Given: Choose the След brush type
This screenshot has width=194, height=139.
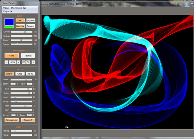Looking at the screenshot, I should (20, 74).
